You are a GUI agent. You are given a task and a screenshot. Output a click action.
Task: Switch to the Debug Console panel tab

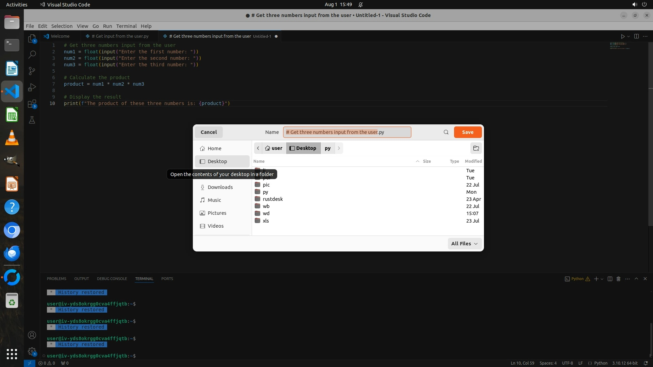(112, 279)
